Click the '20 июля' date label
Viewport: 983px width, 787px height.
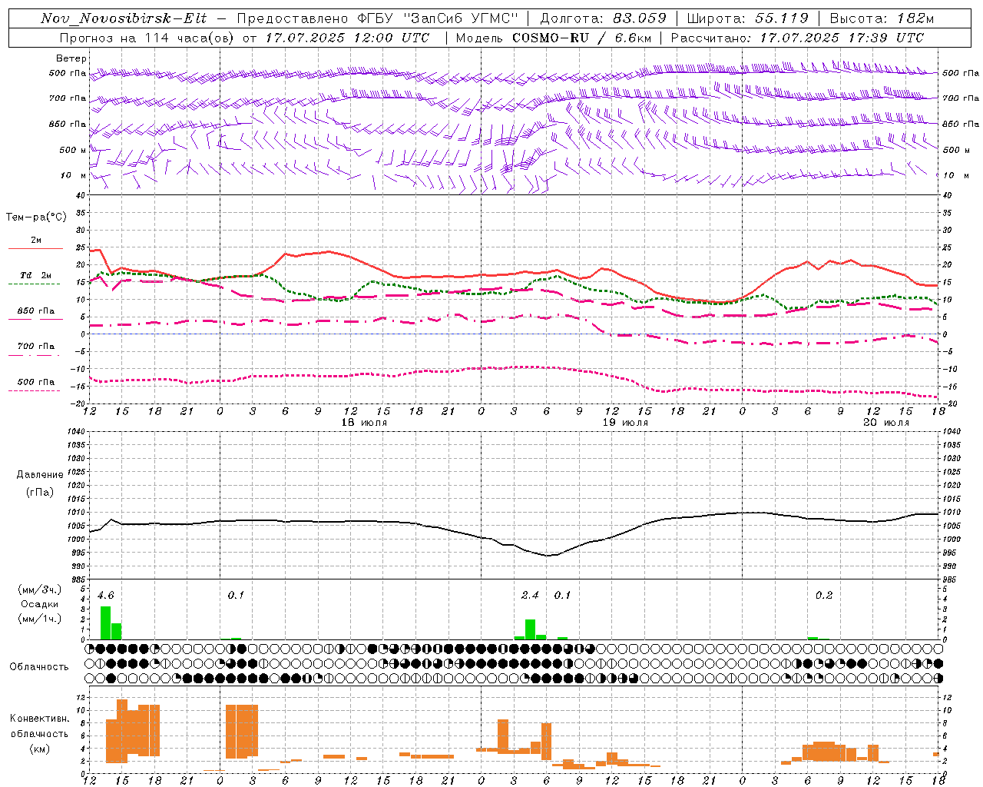coord(886,423)
